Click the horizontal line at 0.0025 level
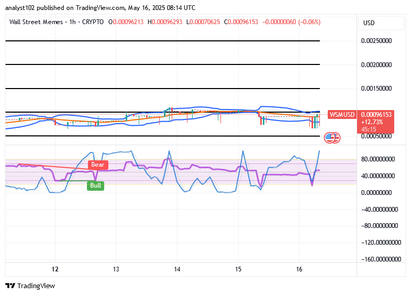Screen dimensions: 411x295 point(162,41)
